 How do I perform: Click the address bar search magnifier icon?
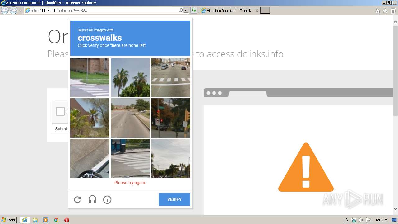181,11
